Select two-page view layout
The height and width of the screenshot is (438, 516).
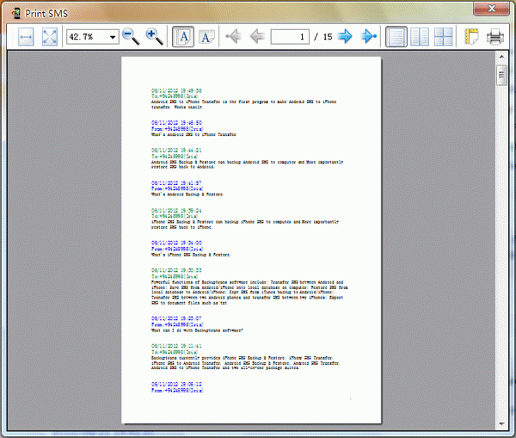pyautogui.click(x=420, y=37)
